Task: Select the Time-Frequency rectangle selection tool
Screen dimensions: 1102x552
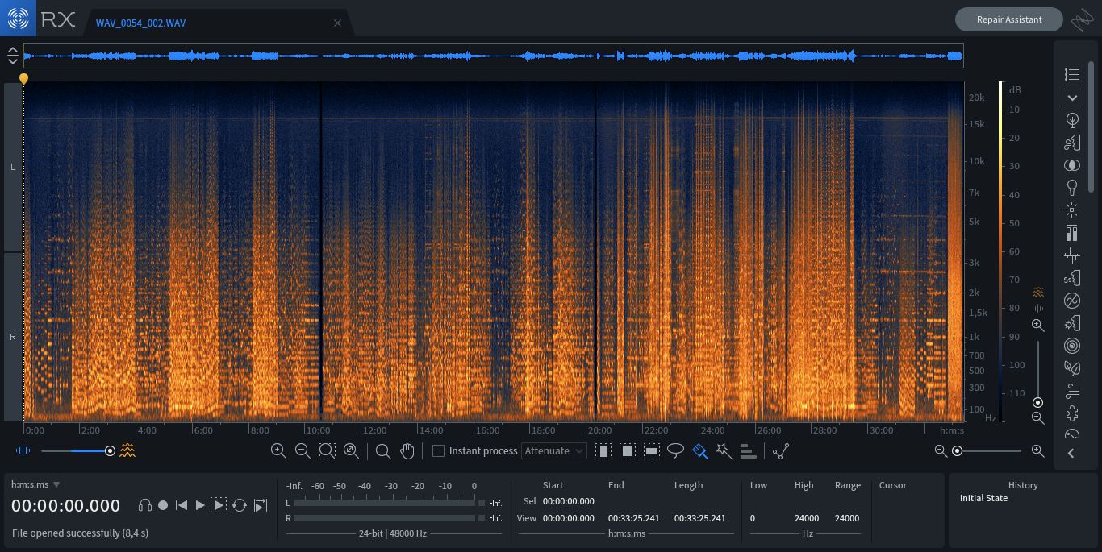Action: coord(628,451)
